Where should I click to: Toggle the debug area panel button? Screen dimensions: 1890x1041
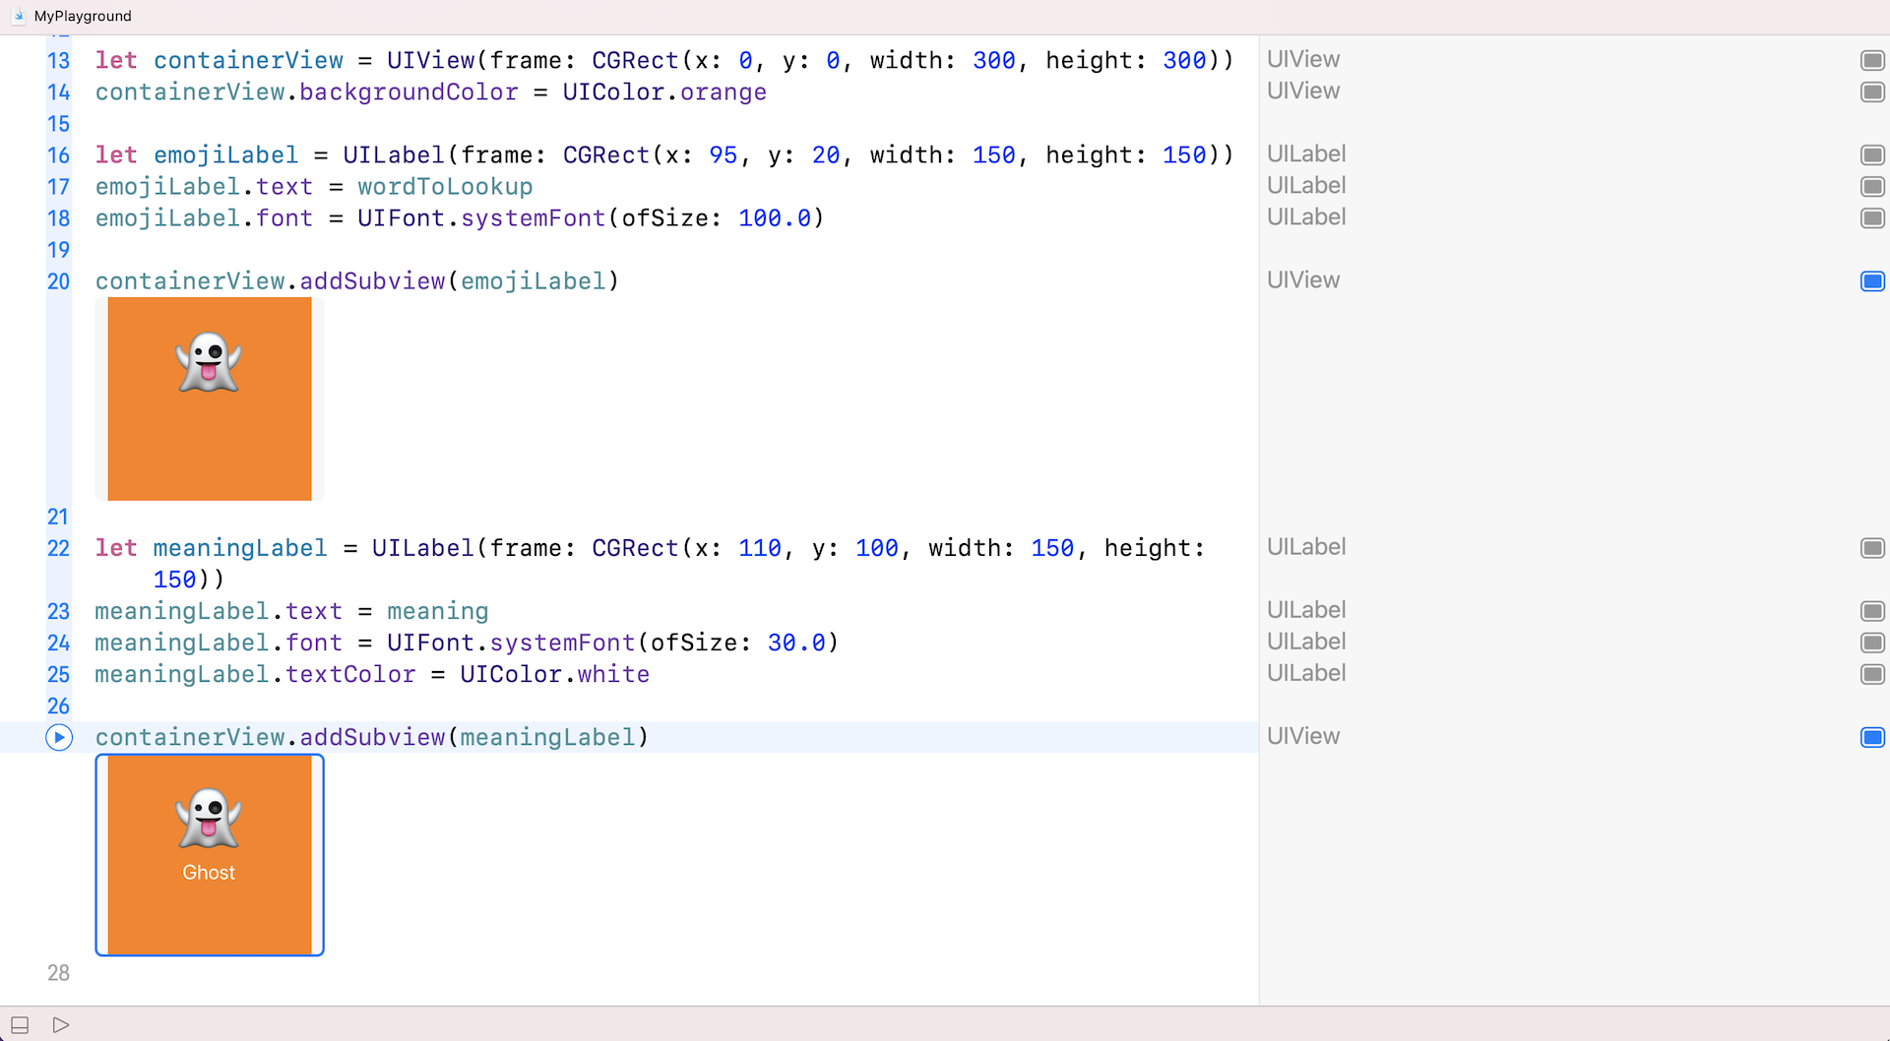coord(20,1024)
